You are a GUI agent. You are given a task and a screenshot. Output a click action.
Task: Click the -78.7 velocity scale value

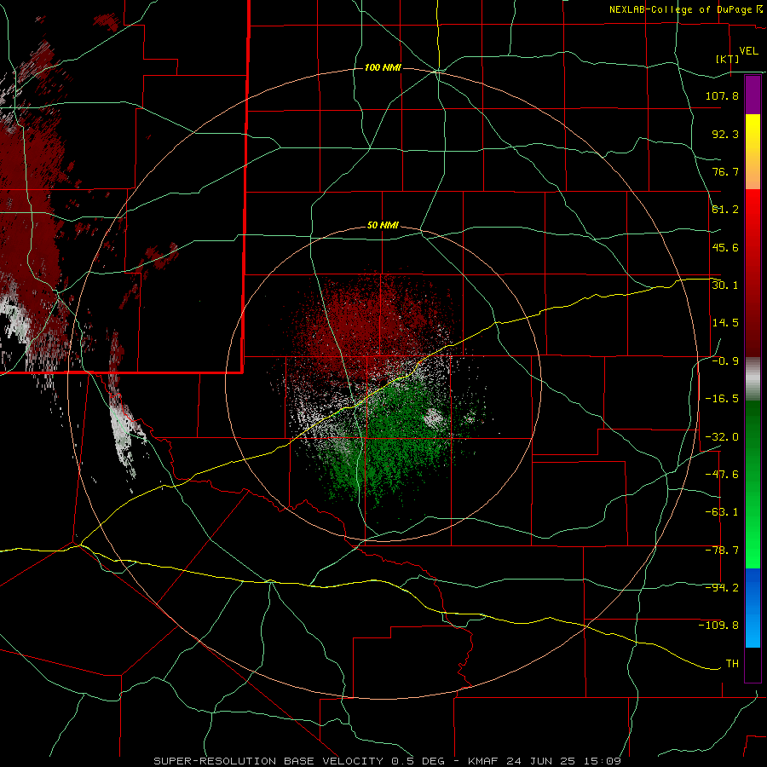pyautogui.click(x=722, y=551)
